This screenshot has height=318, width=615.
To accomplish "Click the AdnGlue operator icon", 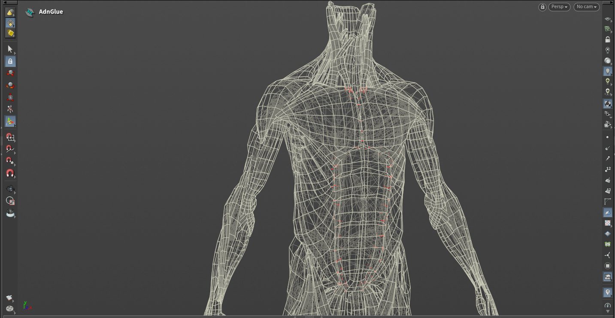I will click(x=30, y=12).
